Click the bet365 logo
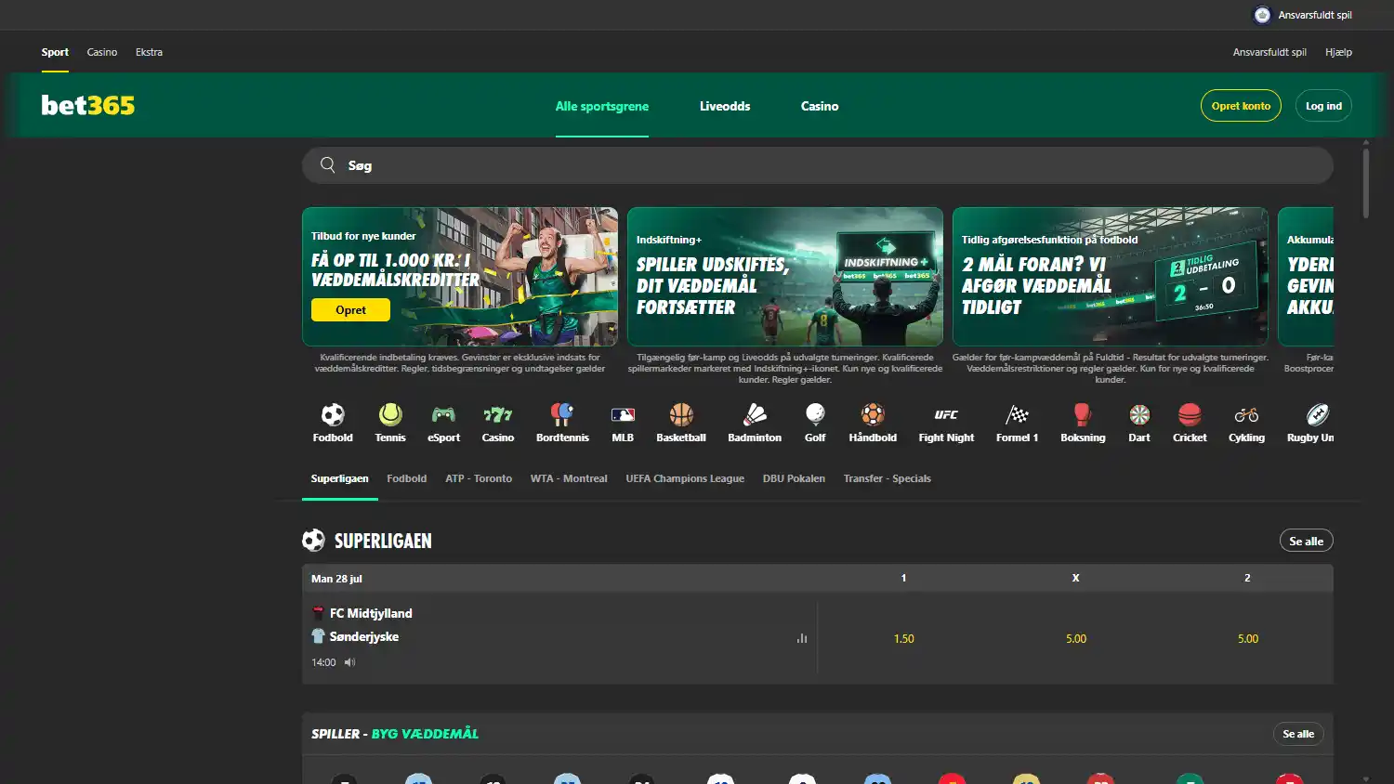Screen dimensions: 1394x784 (x=88, y=105)
